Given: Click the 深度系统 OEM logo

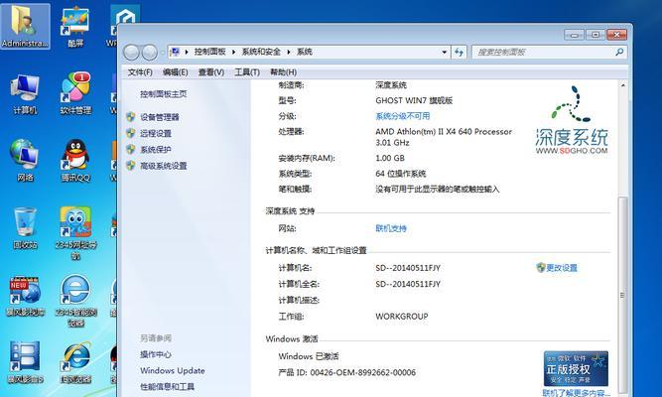Looking at the screenshot, I should (x=572, y=120).
